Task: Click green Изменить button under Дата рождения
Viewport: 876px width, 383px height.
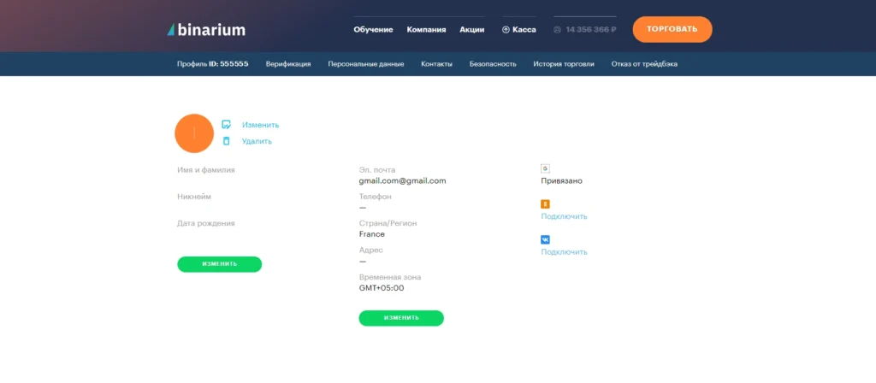Action: coord(220,263)
